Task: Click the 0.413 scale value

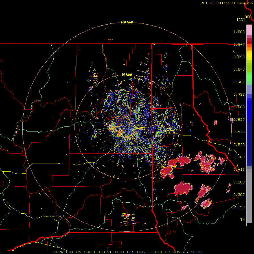Action: point(239,170)
